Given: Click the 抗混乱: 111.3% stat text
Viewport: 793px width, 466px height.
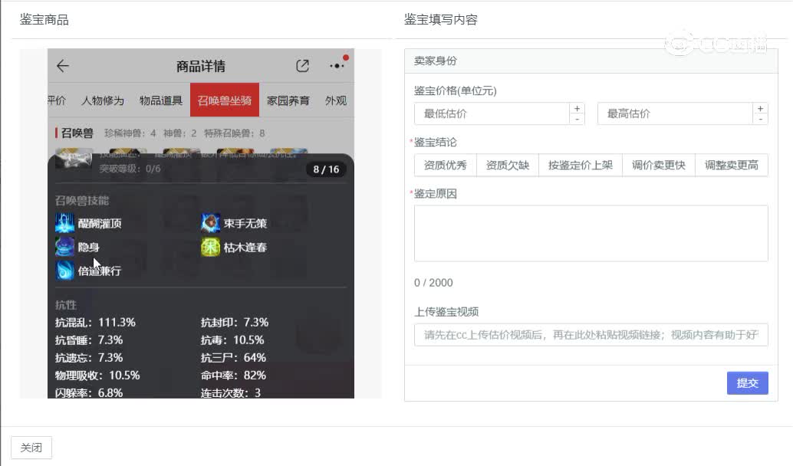Looking at the screenshot, I should point(95,323).
